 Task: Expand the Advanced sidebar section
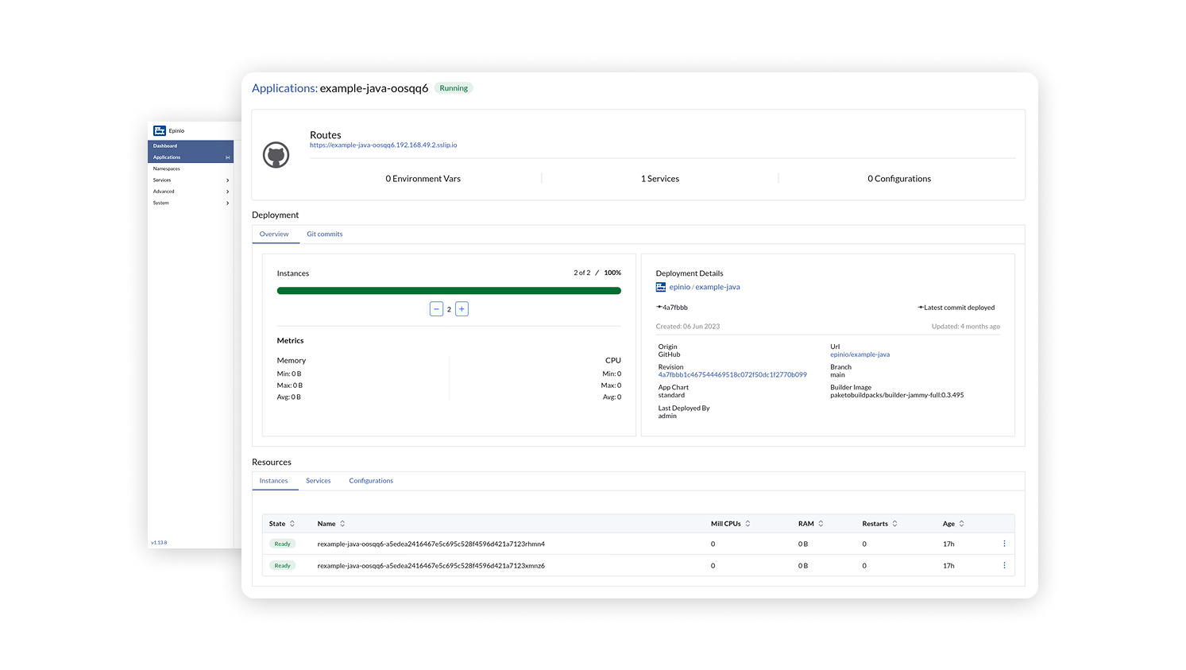pos(227,192)
